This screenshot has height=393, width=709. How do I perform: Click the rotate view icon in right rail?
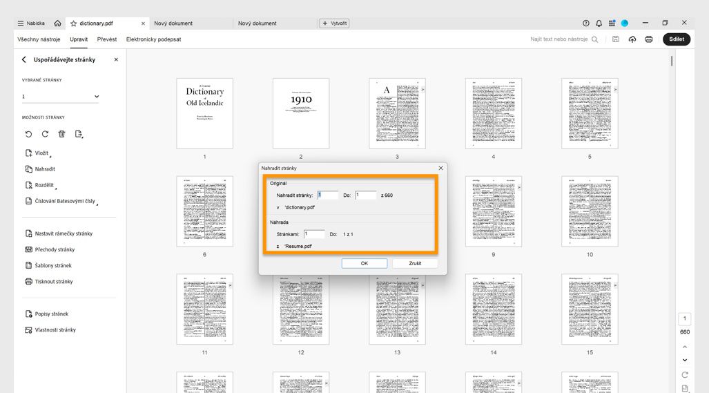[x=685, y=375]
